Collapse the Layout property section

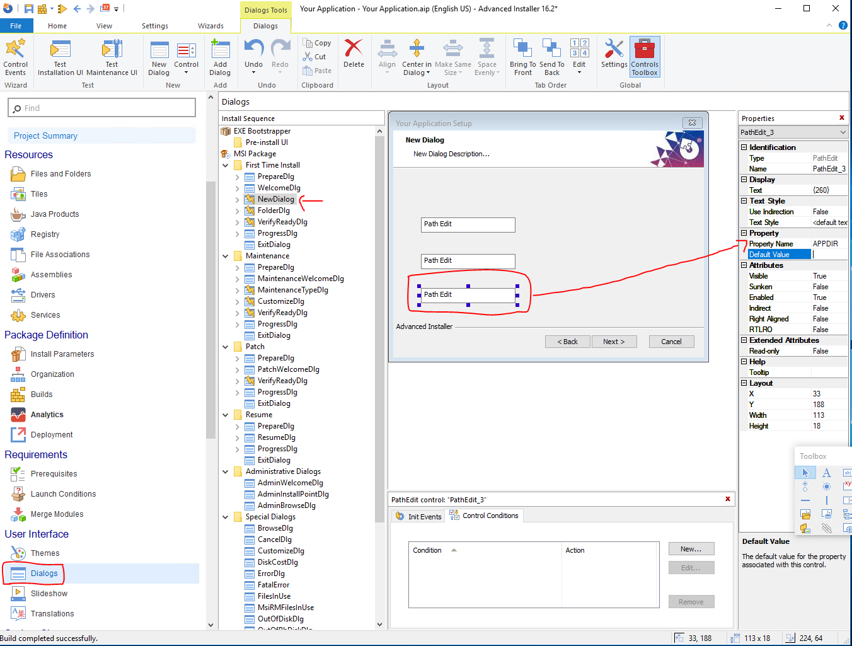(x=744, y=383)
